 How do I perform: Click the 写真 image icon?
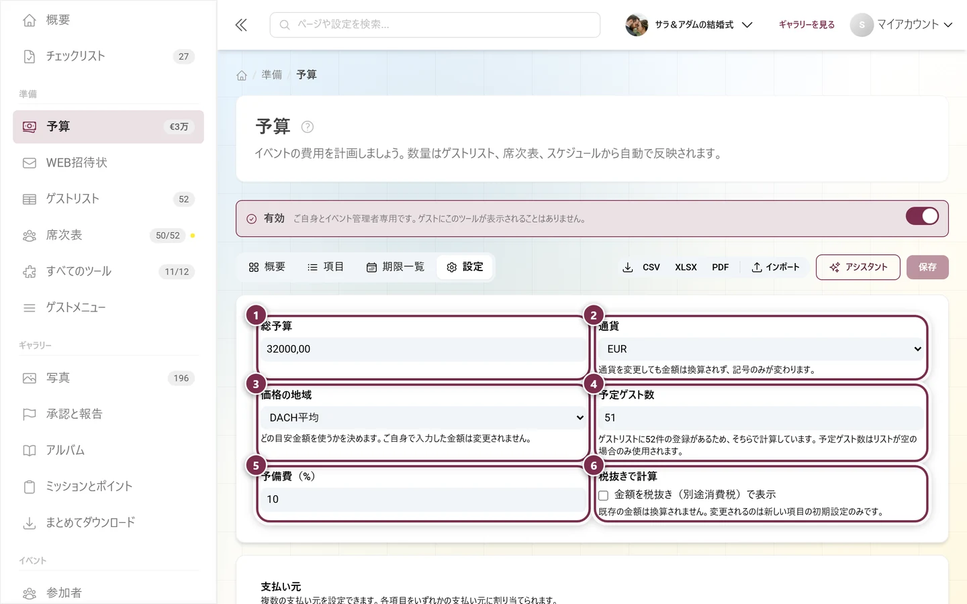[30, 379]
